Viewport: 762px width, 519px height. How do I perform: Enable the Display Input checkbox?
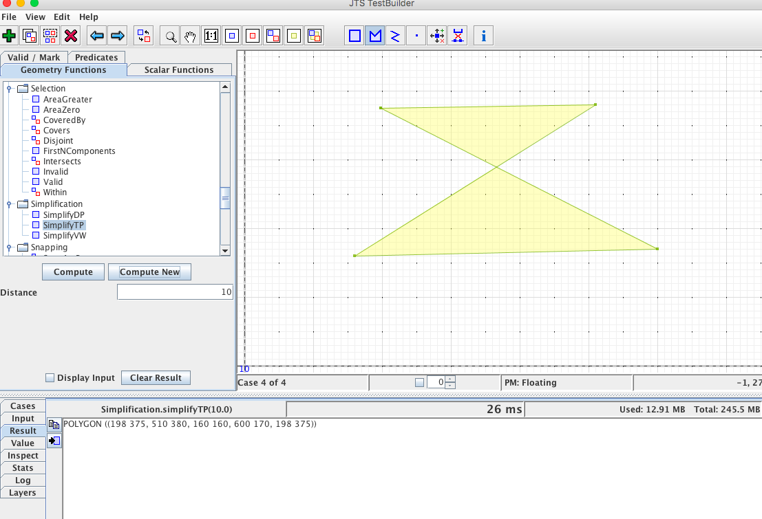(x=50, y=377)
